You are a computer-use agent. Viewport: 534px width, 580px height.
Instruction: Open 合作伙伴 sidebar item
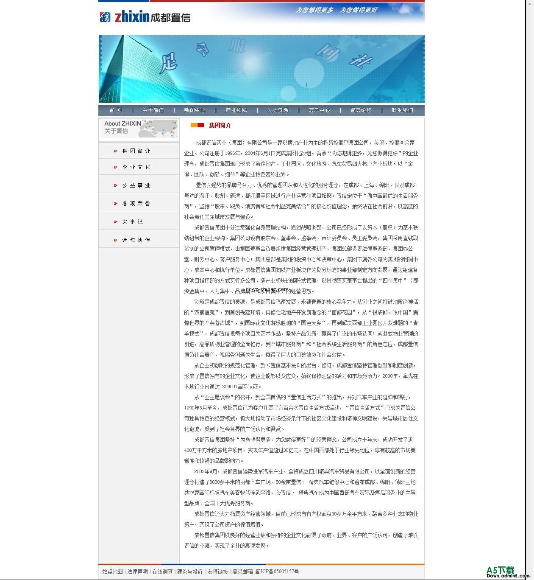tap(136, 240)
